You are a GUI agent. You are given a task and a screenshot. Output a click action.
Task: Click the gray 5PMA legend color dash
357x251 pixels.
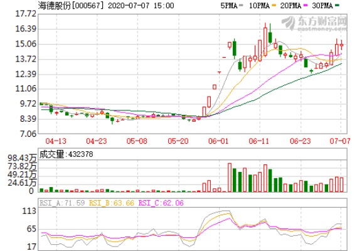coord(242,5)
